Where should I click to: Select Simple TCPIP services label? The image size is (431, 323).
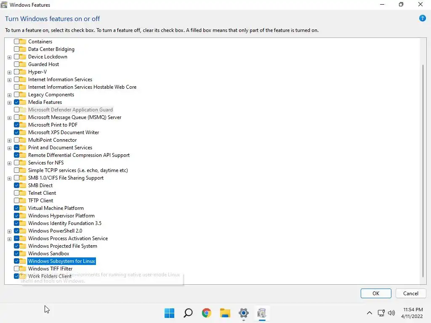78,170
